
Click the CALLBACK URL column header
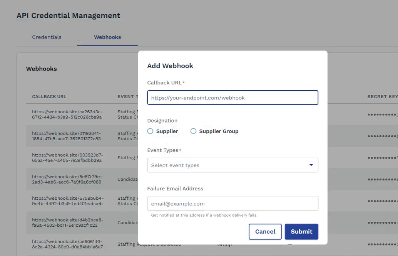point(49,97)
